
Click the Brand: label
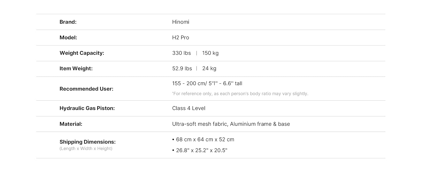point(68,22)
